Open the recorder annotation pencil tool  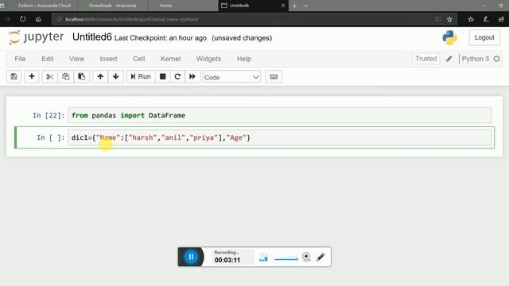tap(321, 257)
